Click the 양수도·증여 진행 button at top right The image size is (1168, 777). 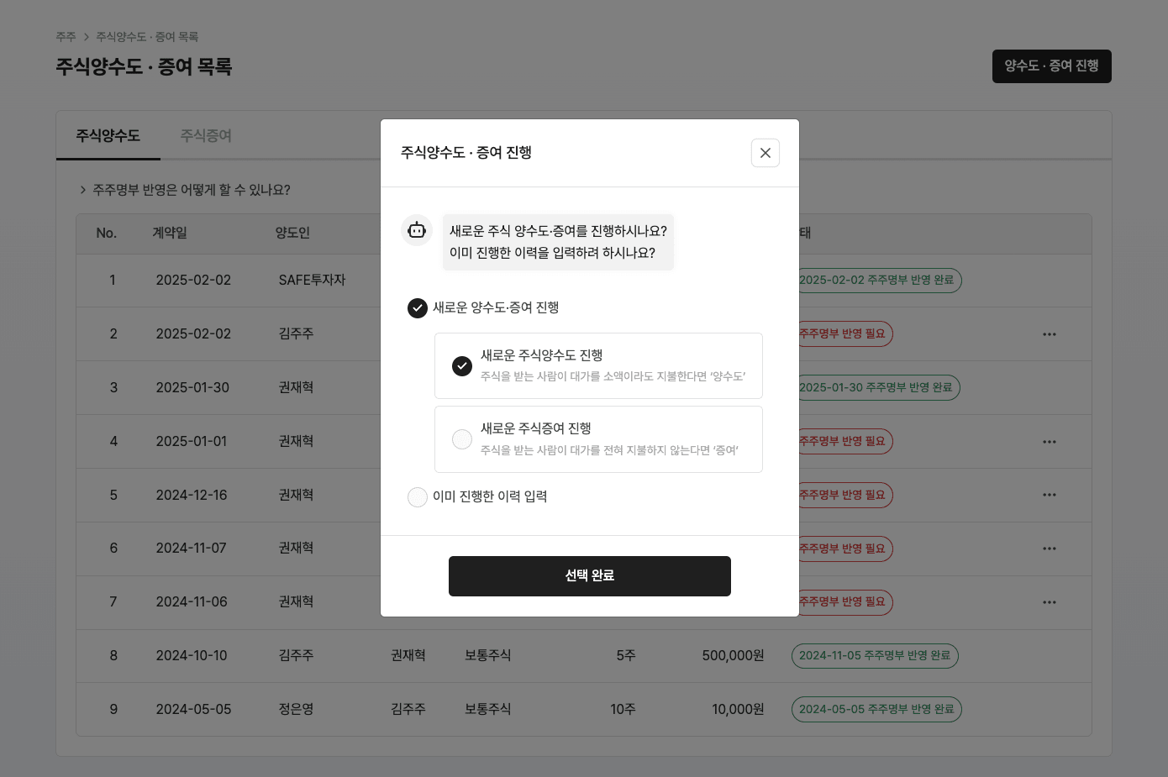click(x=1051, y=66)
